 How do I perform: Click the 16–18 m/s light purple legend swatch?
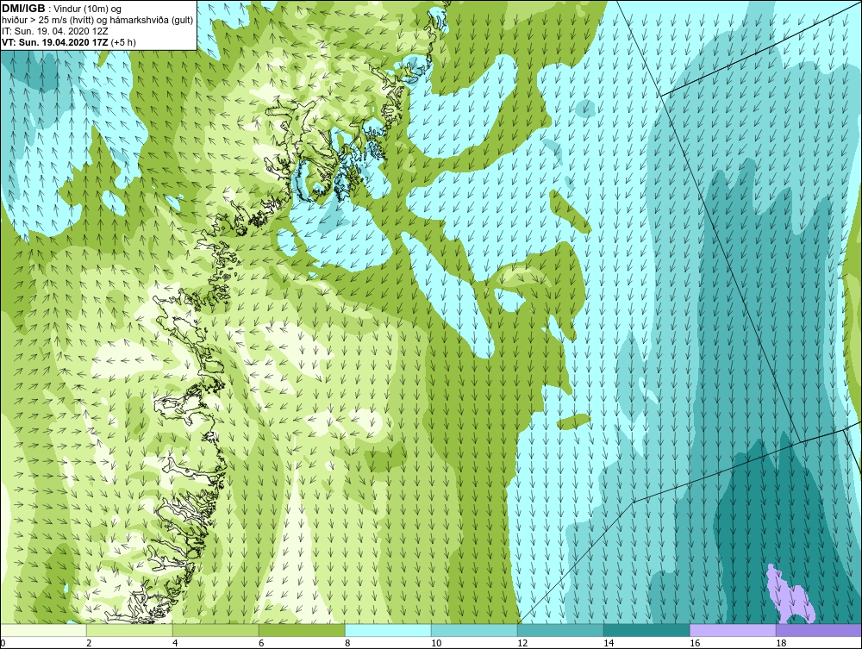(x=733, y=630)
